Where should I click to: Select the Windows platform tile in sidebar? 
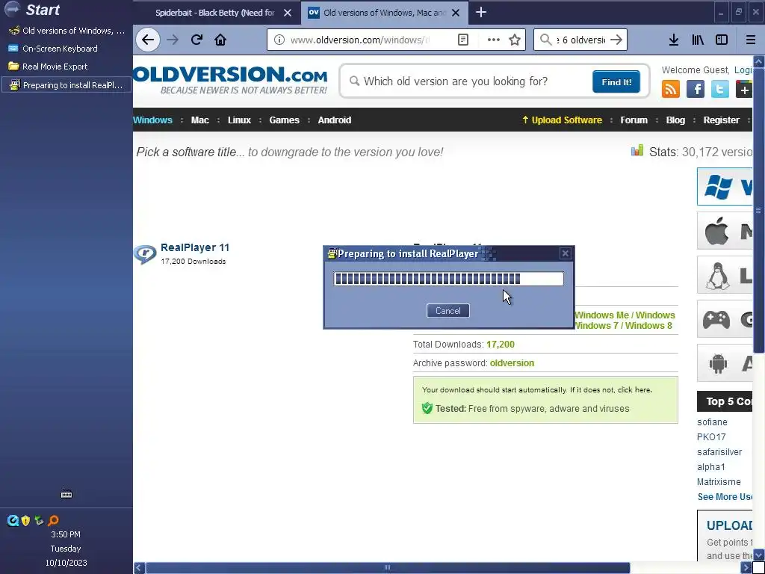(x=725, y=186)
